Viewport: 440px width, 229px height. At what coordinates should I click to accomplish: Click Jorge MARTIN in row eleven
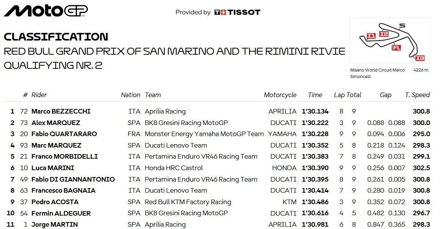[x=54, y=224]
